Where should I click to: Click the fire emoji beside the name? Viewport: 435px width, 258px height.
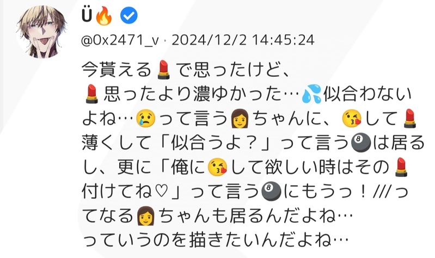(104, 16)
